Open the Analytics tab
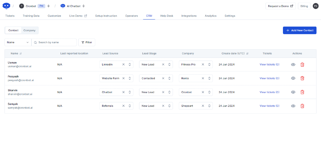Screen dimensions: 321x150 pos(211,16)
